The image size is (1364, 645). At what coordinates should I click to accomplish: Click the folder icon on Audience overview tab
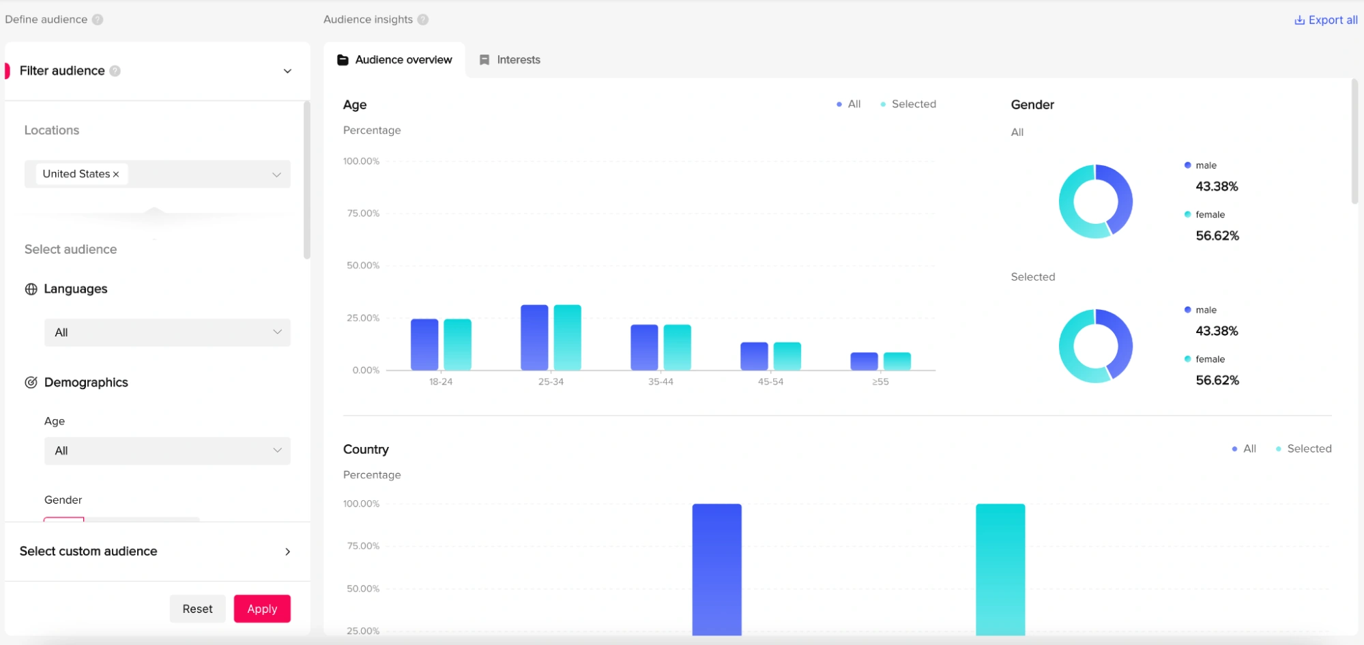click(x=343, y=60)
